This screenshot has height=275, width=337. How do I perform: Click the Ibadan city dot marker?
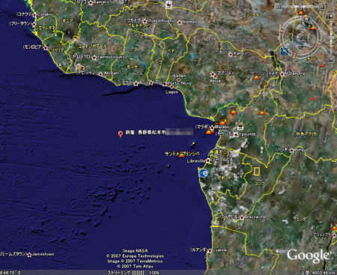(x=178, y=80)
